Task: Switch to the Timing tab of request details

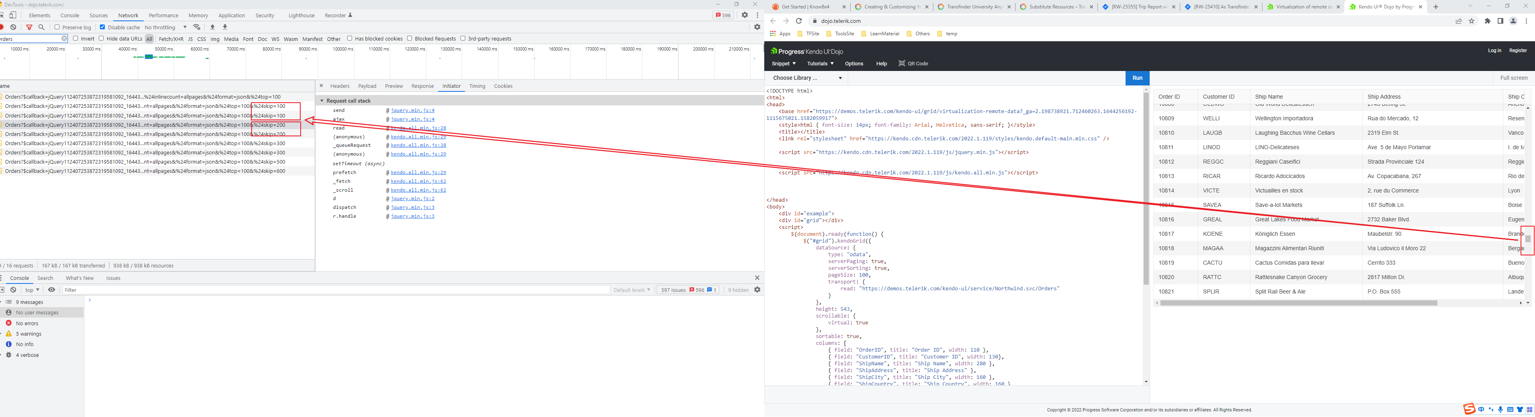Action: coord(477,86)
